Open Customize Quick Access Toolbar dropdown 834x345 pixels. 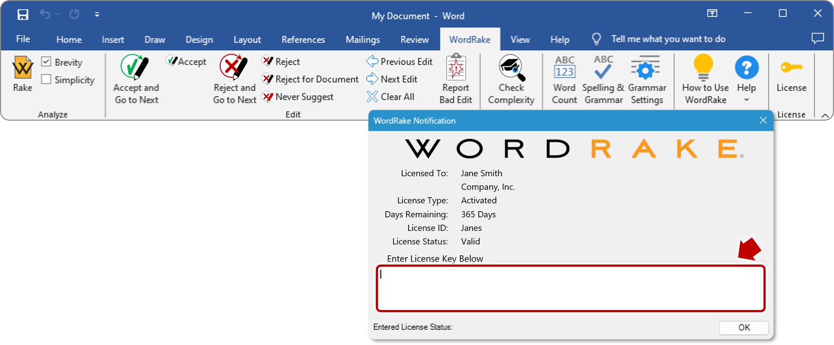[x=97, y=14]
